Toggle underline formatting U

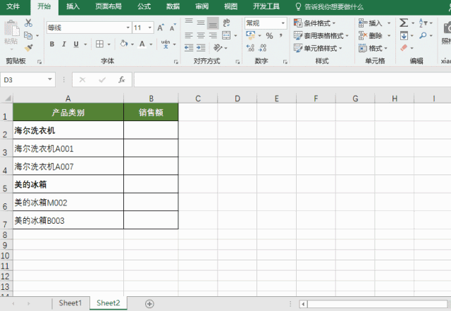click(76, 44)
